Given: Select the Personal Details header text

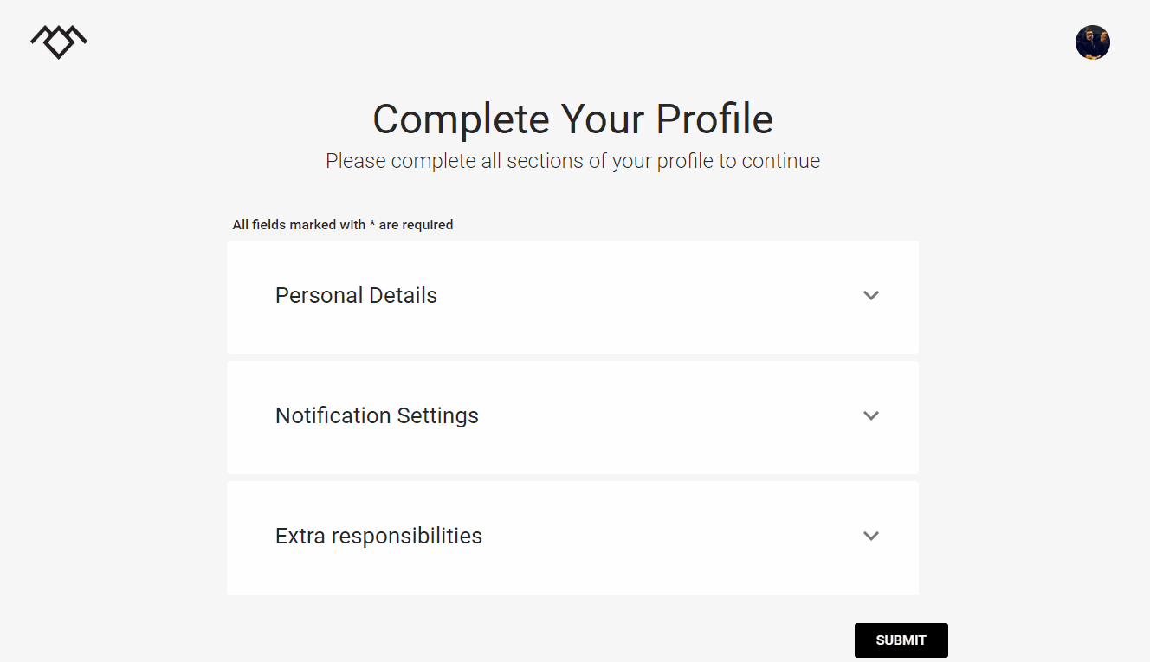Looking at the screenshot, I should coord(356,295).
